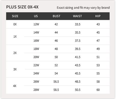Click the 16W US size entry
The height and width of the screenshot is (99, 116).
36,41
